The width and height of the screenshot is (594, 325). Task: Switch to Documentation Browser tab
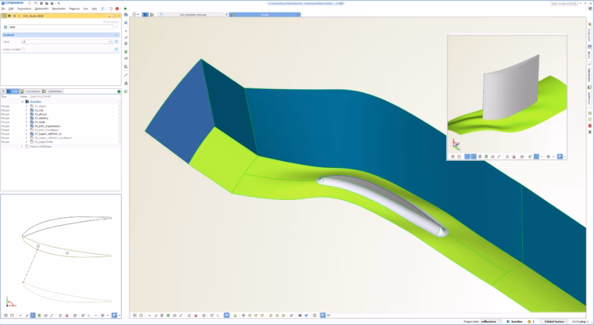coord(193,15)
